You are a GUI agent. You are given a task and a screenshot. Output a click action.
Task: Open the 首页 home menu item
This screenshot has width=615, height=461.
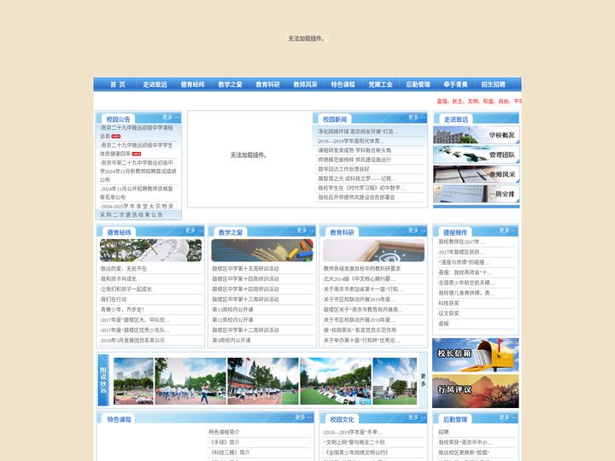117,85
